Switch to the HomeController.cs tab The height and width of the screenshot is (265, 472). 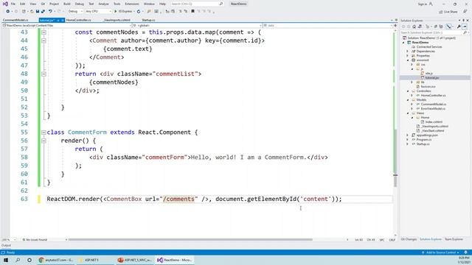point(79,20)
